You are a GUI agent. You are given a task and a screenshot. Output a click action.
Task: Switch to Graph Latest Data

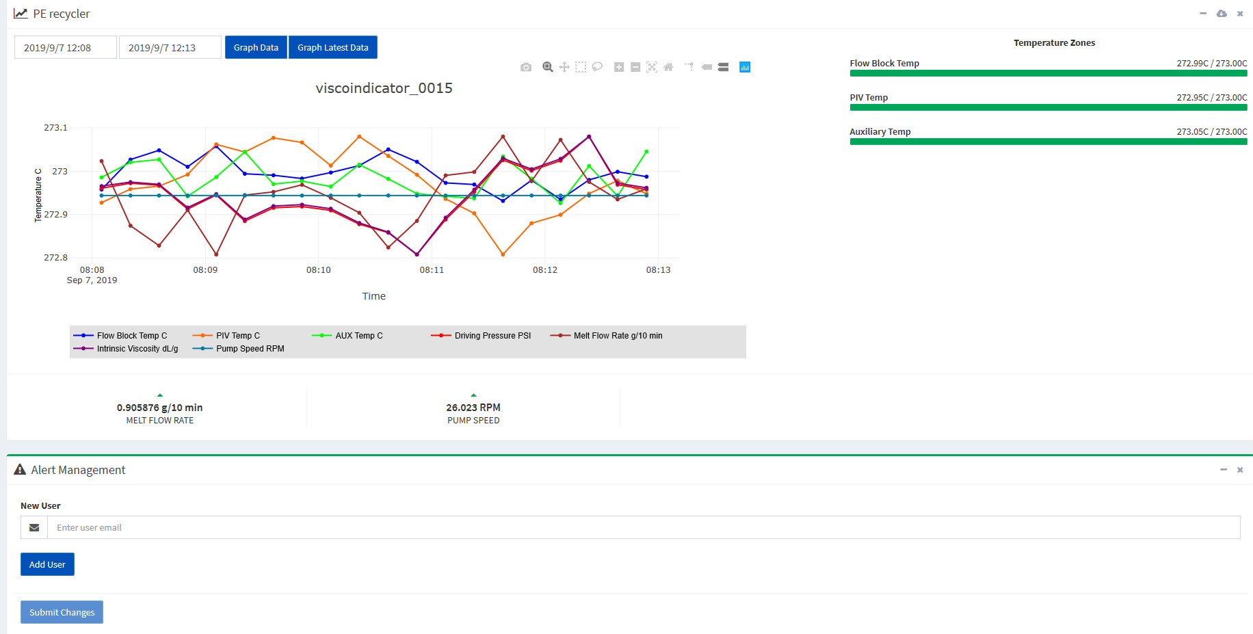click(333, 47)
